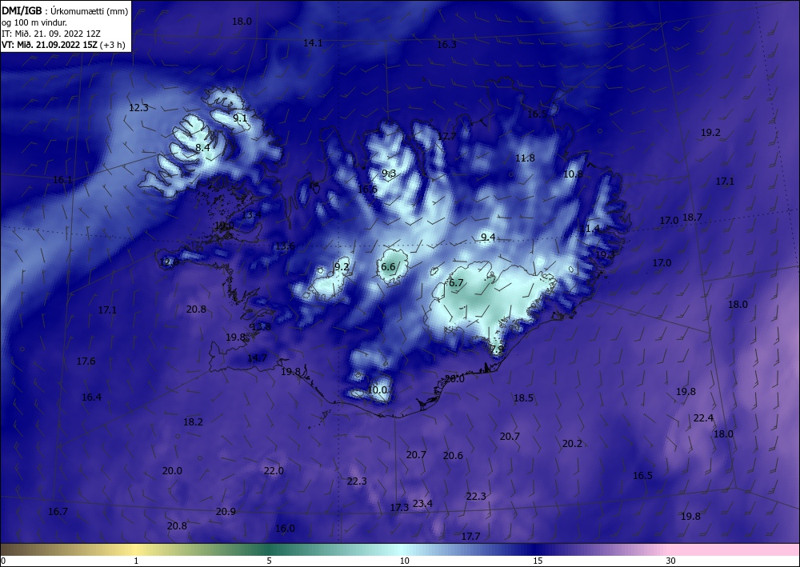The image size is (800, 567).
Task: Select the 12.0 value at Snæfellsnes tip
Action: coord(170,262)
